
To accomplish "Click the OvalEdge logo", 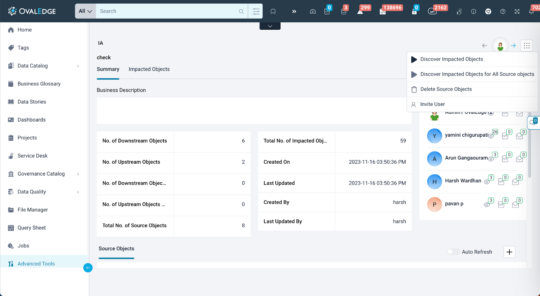I will pos(32,11).
